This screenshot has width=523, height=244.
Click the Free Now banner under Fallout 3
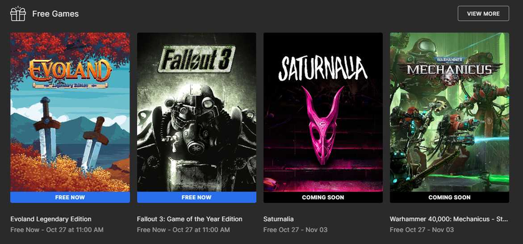point(196,197)
